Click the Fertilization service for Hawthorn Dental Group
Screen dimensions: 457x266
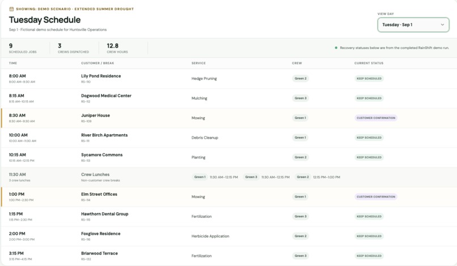point(201,217)
